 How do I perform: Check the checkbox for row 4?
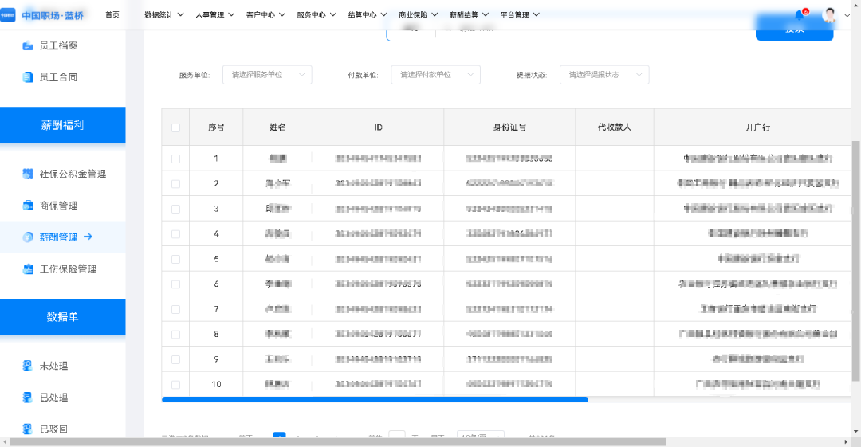point(175,234)
